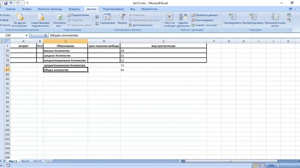Open the Из других источников data import
300x168 pixels.
(20, 20)
